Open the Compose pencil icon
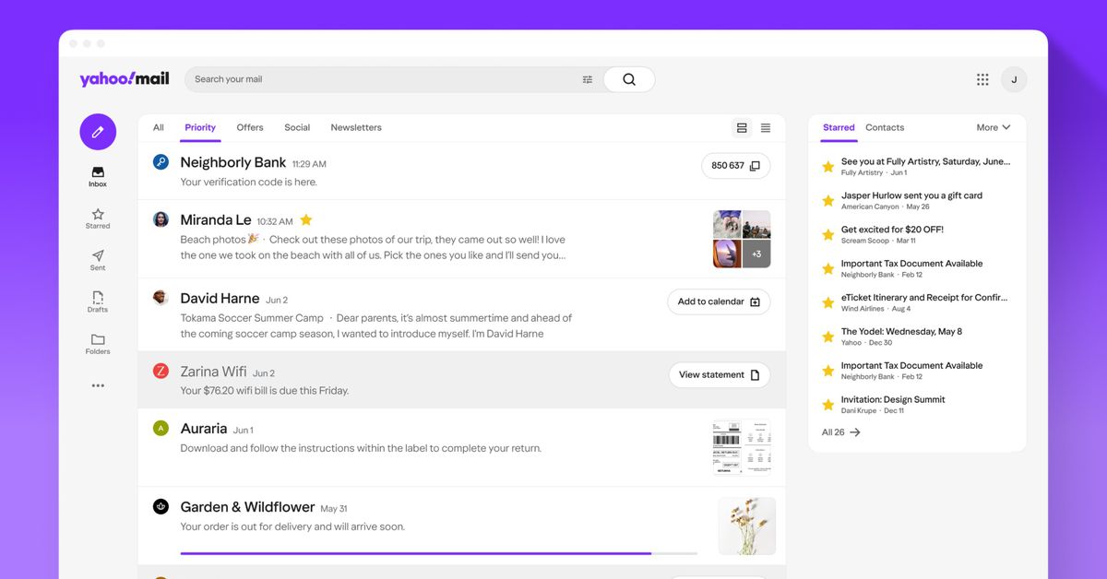Image resolution: width=1107 pixels, height=579 pixels. coord(97,132)
